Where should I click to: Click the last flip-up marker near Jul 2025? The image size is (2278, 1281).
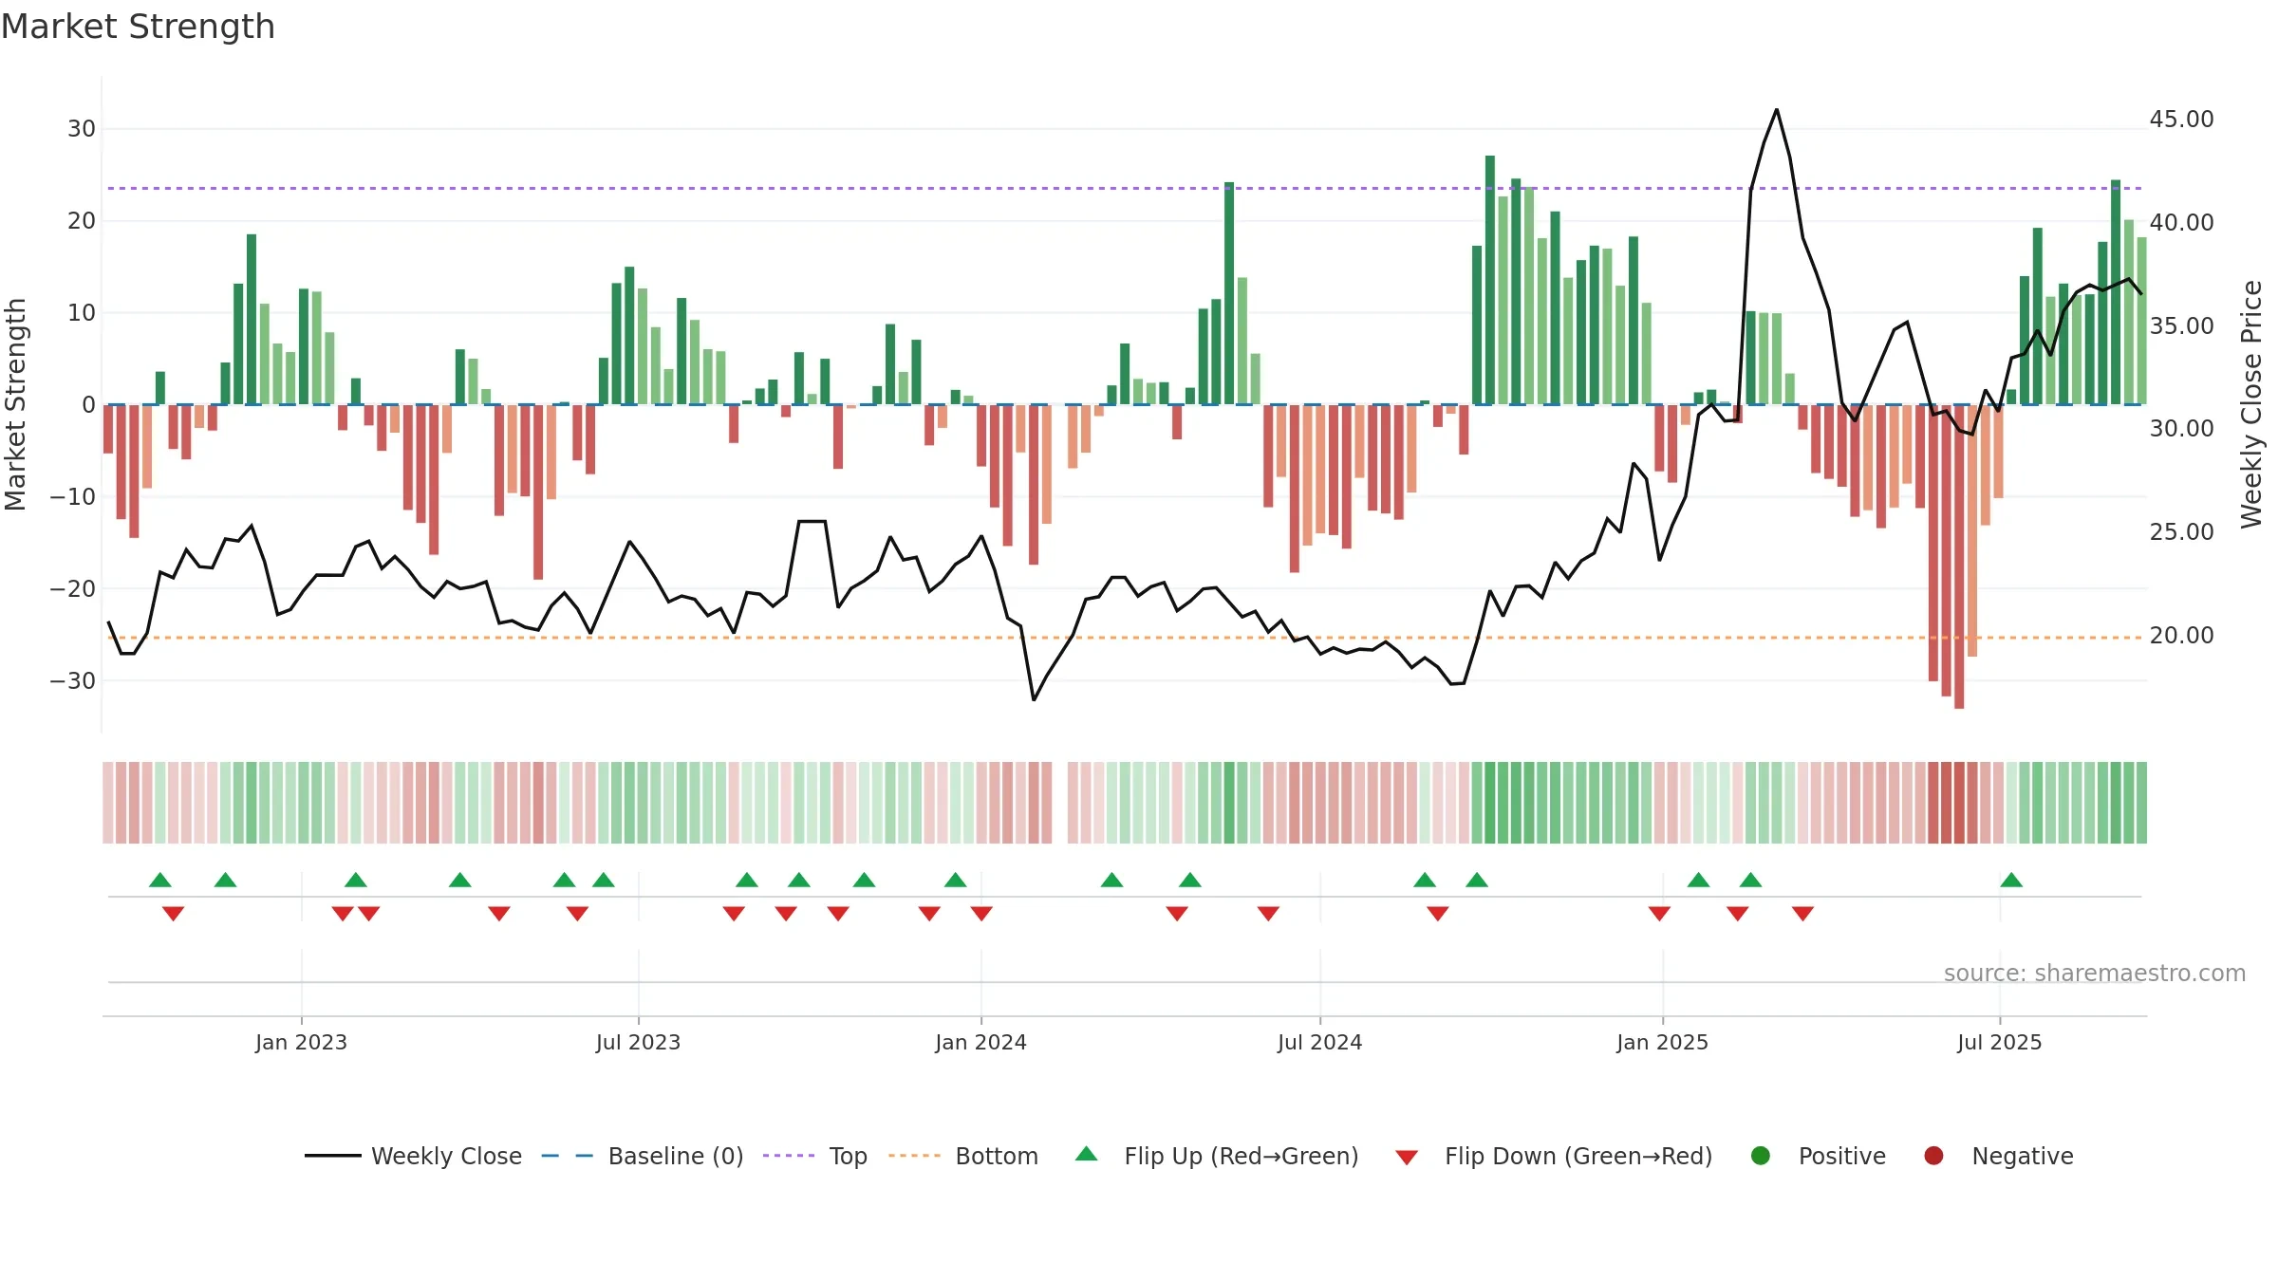click(x=2011, y=880)
